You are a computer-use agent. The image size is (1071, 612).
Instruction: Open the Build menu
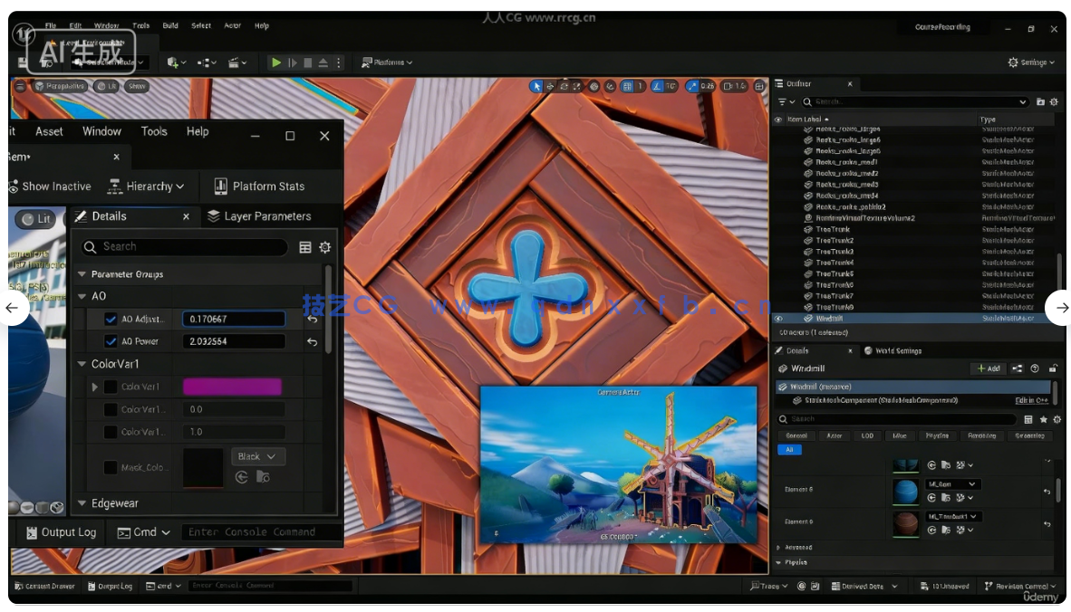(x=169, y=25)
